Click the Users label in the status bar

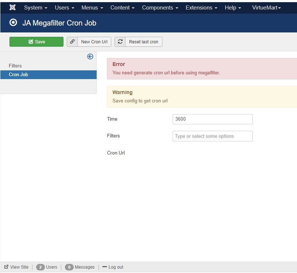51,267
